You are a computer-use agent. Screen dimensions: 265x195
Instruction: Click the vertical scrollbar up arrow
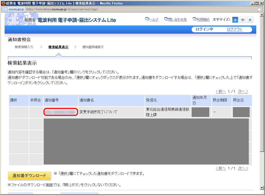(262, 15)
